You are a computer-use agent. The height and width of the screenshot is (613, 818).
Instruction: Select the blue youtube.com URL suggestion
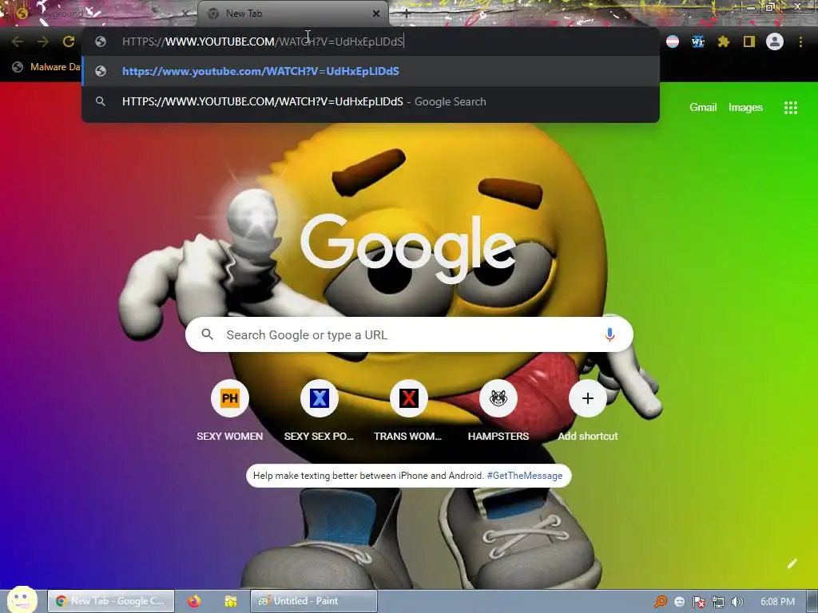pyautogui.click(x=371, y=71)
